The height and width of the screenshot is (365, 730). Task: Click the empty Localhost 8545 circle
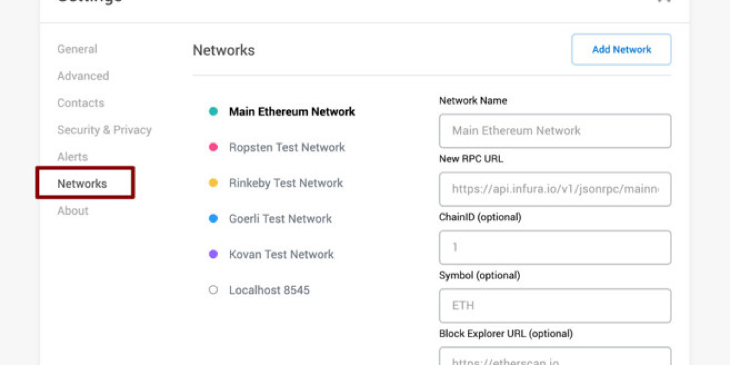[x=213, y=290]
